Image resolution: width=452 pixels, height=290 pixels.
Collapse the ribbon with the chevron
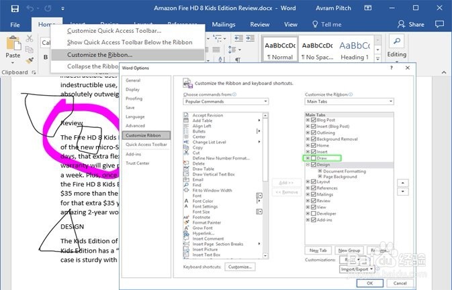[x=444, y=72]
